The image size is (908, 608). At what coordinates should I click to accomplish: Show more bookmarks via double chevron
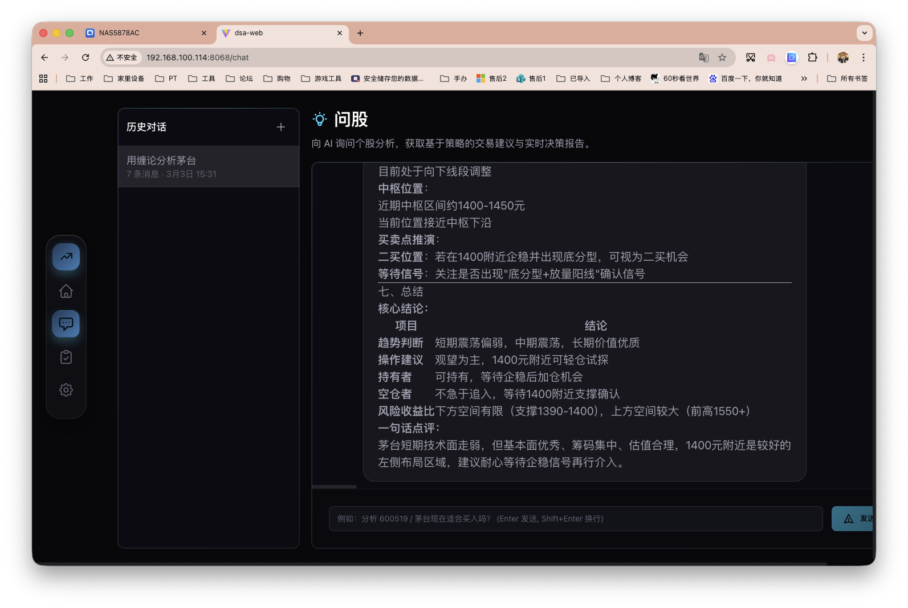804,79
